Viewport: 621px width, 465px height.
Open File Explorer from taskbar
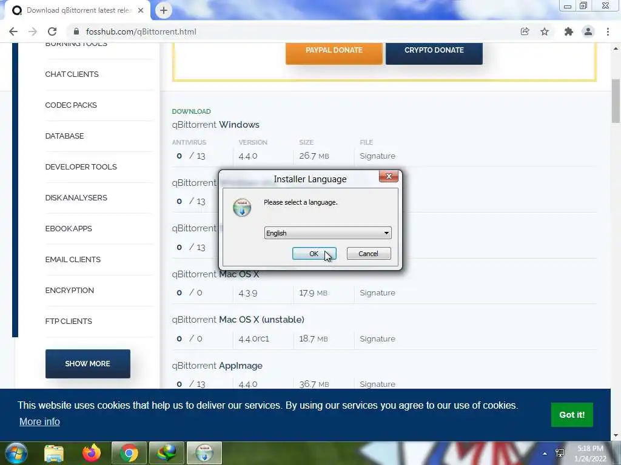pyautogui.click(x=54, y=453)
